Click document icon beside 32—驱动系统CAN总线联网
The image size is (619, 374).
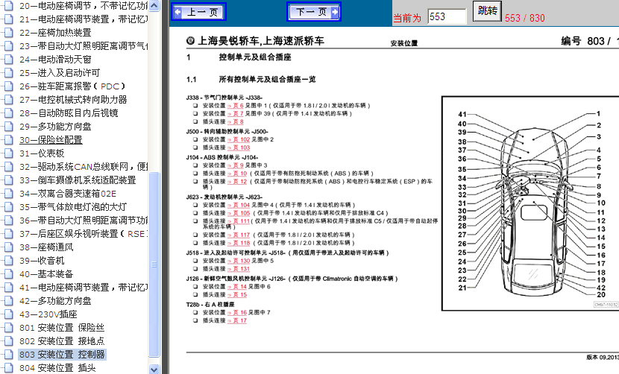point(8,167)
